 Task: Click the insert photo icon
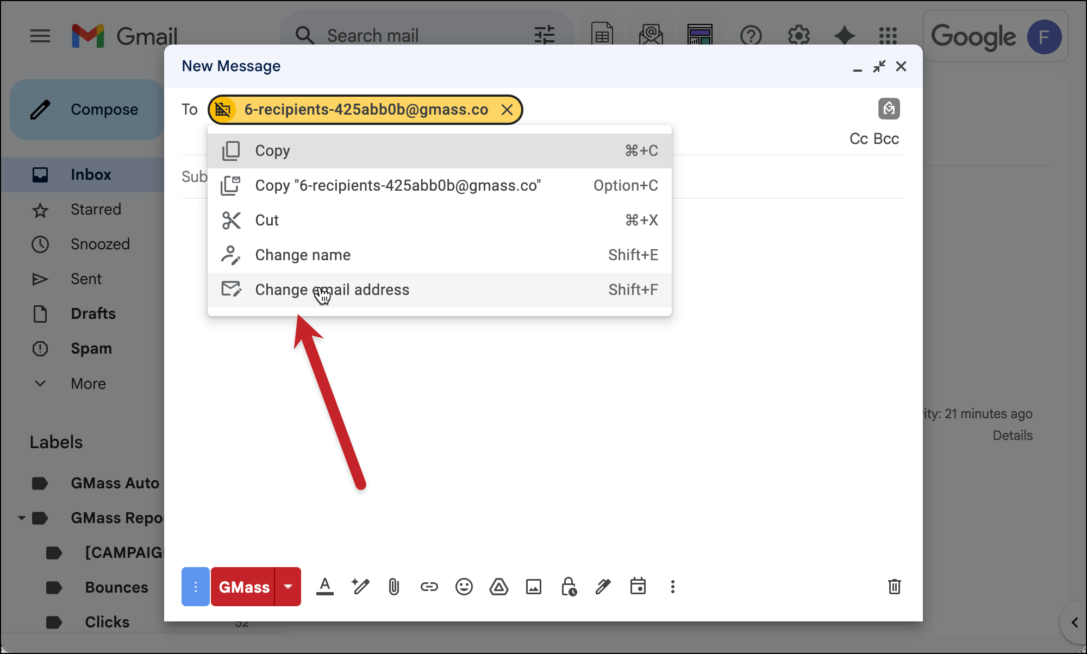(x=533, y=587)
